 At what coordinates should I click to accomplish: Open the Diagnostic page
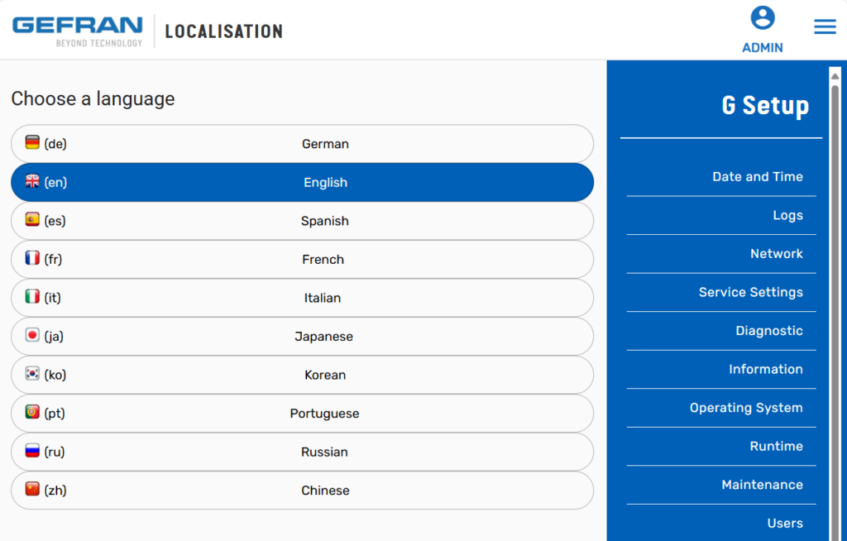pyautogui.click(x=769, y=331)
